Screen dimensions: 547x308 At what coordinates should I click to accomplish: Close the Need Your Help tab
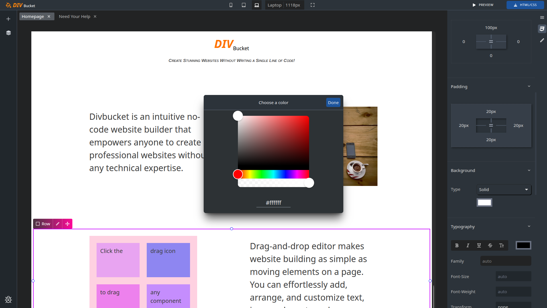point(95,17)
